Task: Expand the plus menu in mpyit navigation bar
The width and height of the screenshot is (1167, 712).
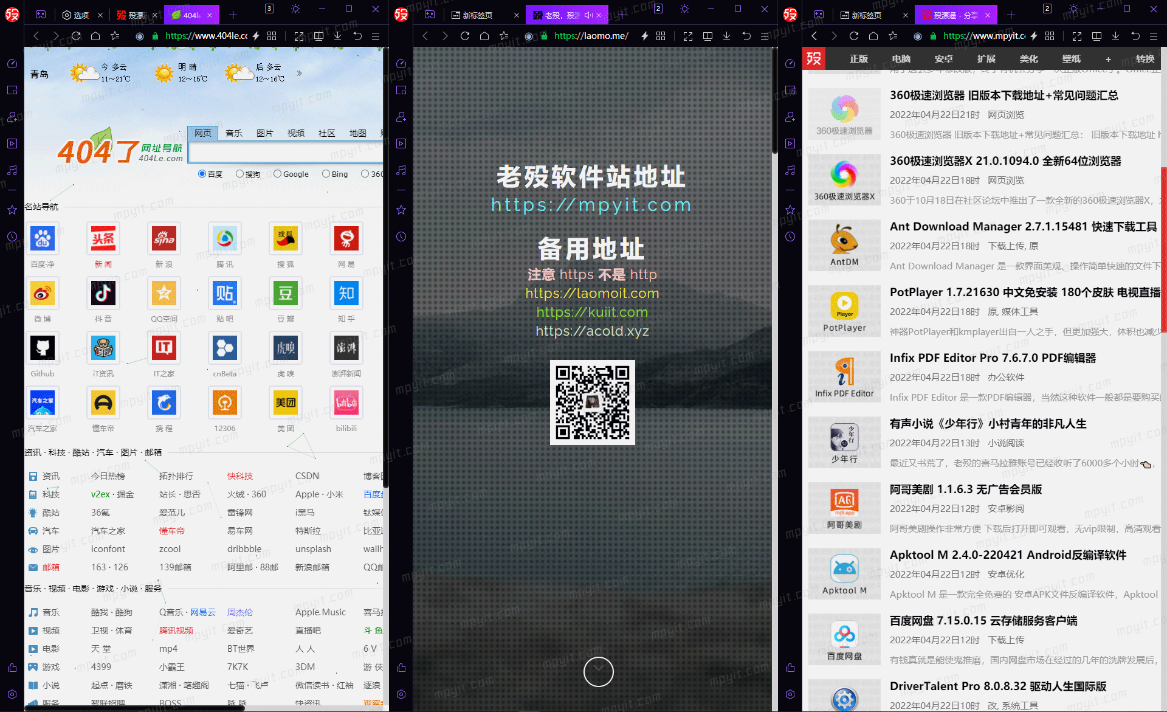Action: [1108, 59]
